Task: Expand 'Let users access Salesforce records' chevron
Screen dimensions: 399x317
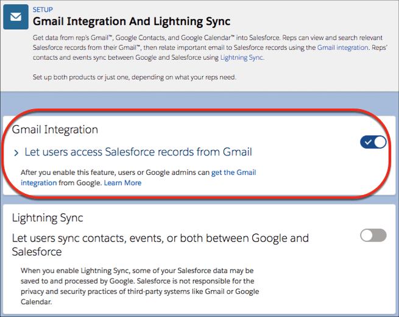Action: tap(16, 153)
